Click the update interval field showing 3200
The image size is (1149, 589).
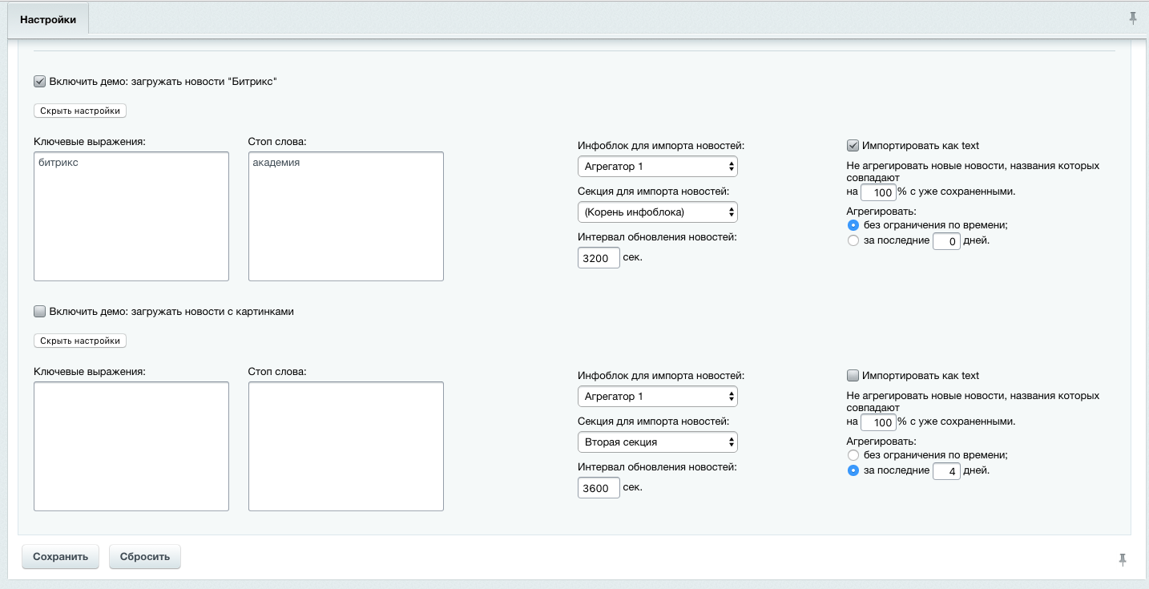pyautogui.click(x=598, y=258)
